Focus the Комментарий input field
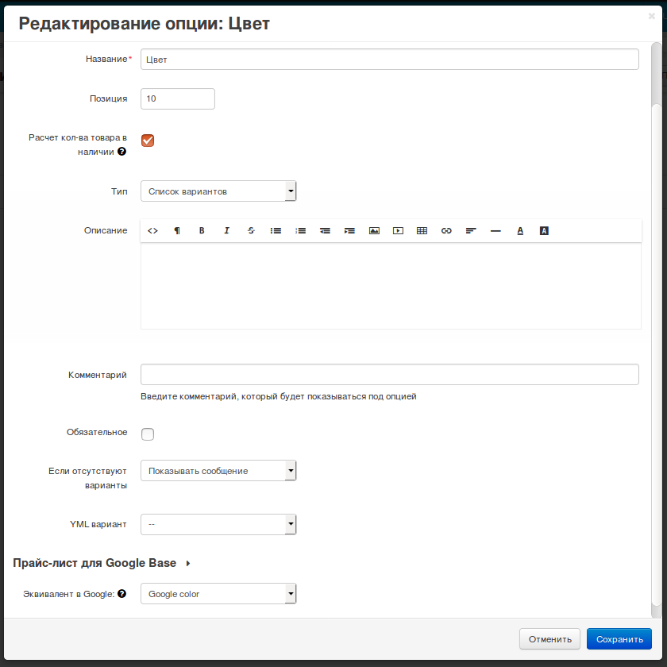The height and width of the screenshot is (667, 667). (x=390, y=374)
